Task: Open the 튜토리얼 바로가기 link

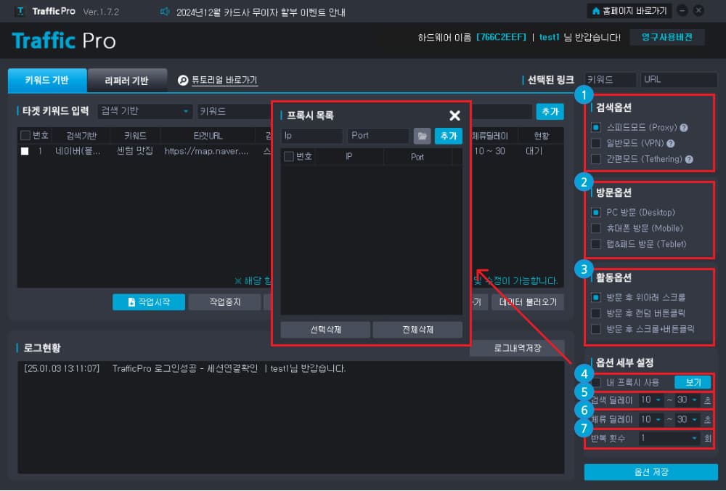Action: [224, 80]
